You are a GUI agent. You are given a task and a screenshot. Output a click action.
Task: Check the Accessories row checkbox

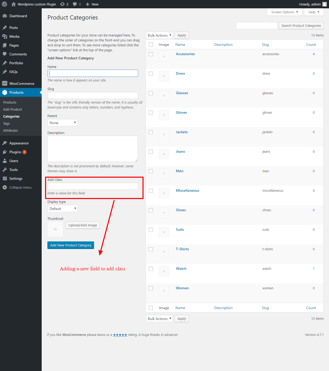(x=151, y=54)
